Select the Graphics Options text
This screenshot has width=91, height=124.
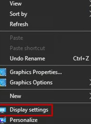[31, 82]
